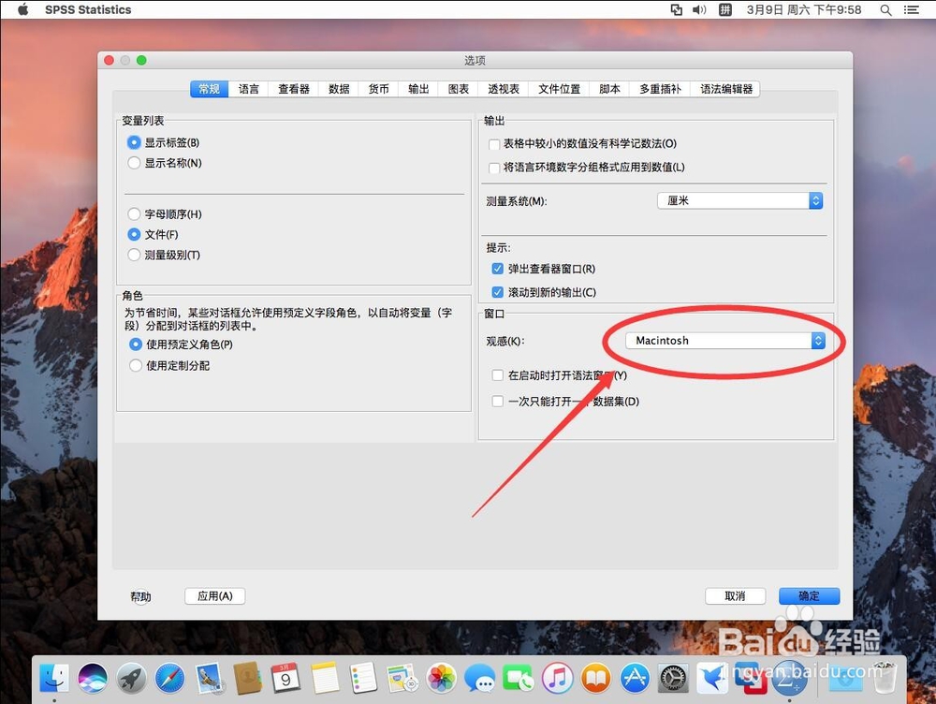Screen dimensions: 936x704
Task: Switch to 数据 tab
Action: click(339, 89)
